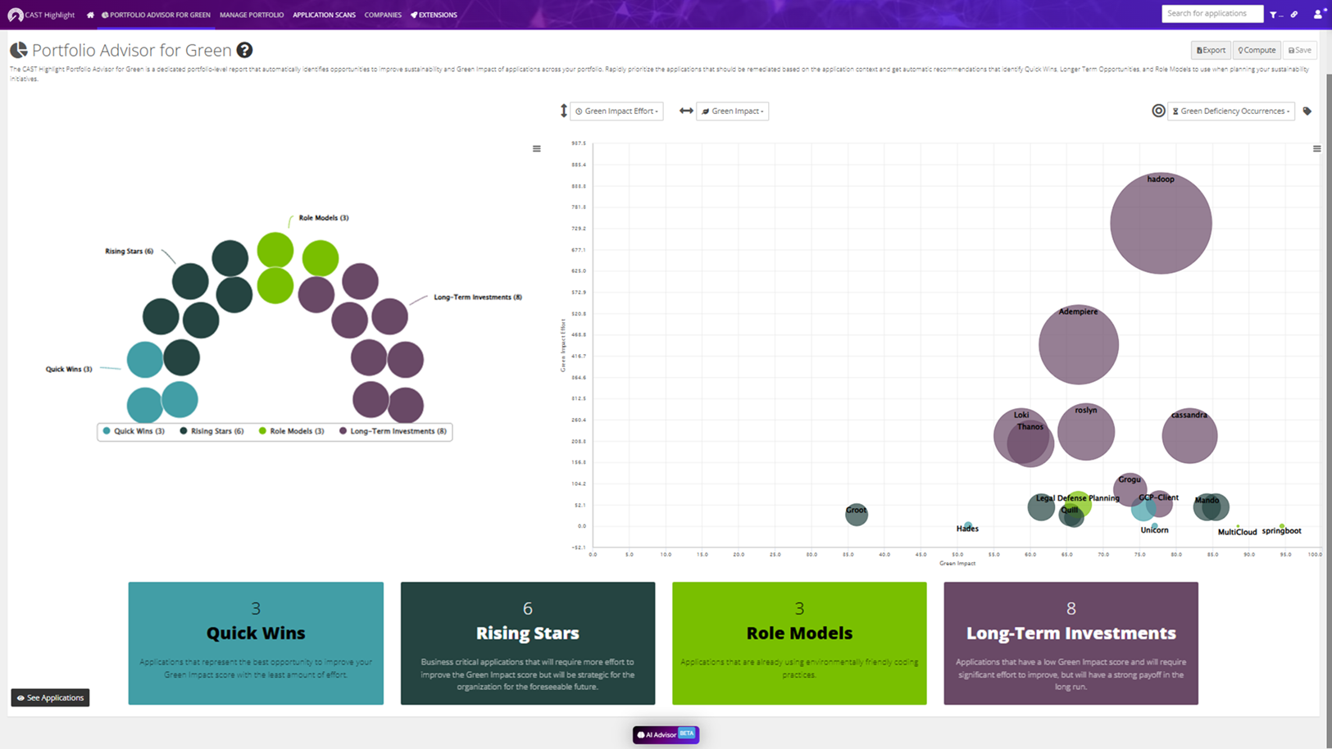Click the Export button

click(1211, 50)
